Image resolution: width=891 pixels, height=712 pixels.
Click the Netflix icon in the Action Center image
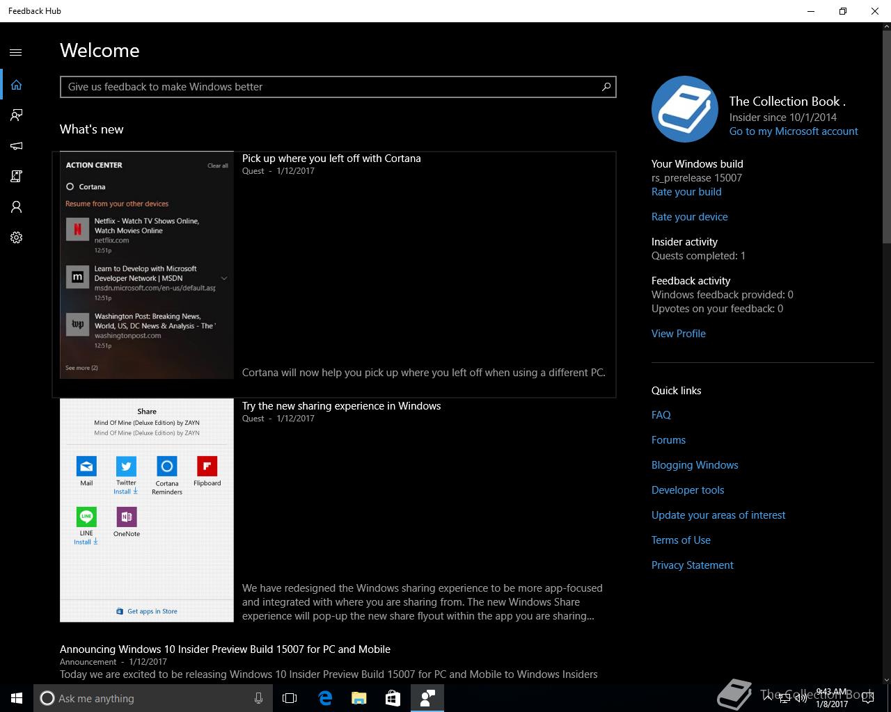(77, 229)
